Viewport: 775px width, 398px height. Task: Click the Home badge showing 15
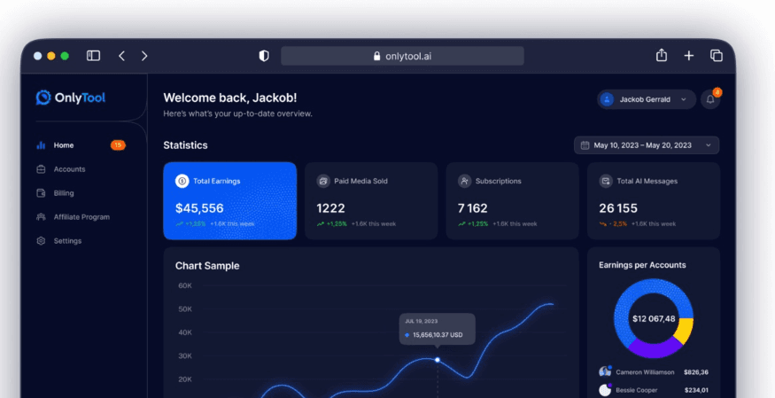click(x=118, y=144)
